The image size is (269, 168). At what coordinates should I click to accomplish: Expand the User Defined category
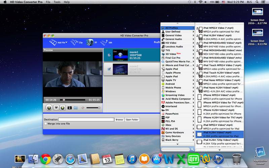point(178,32)
